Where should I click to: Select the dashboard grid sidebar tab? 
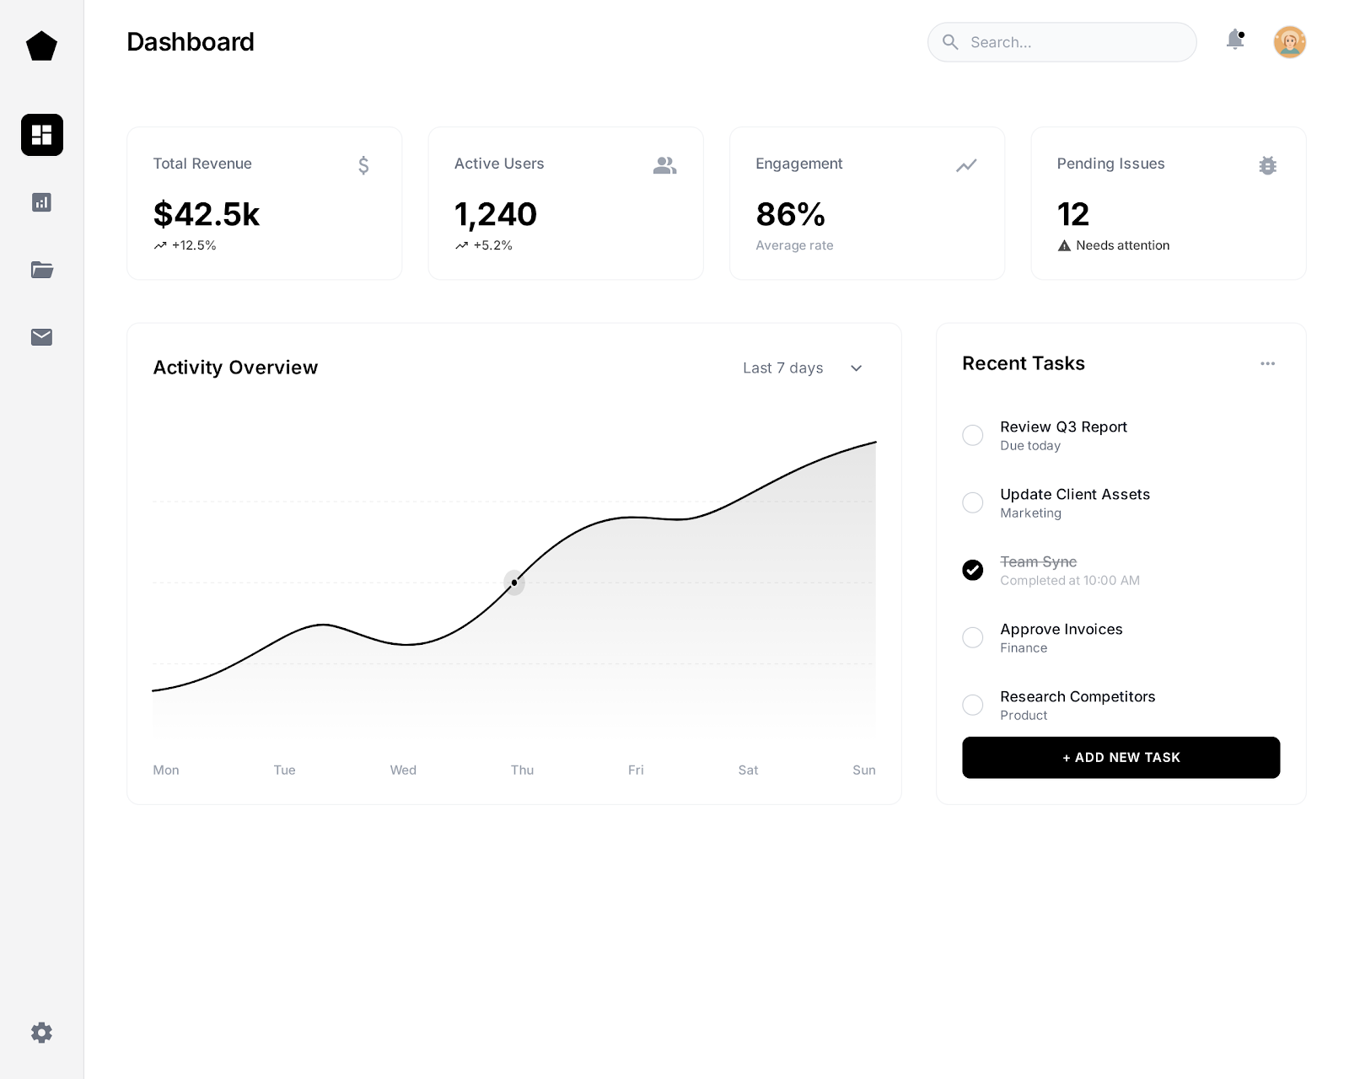(41, 135)
